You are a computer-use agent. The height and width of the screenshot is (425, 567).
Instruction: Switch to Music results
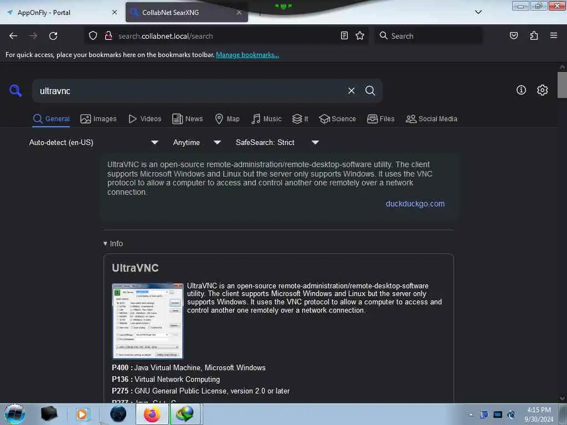266,119
